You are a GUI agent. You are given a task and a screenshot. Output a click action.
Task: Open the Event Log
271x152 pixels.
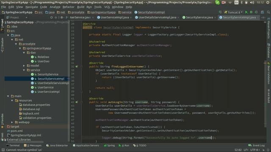257,146
